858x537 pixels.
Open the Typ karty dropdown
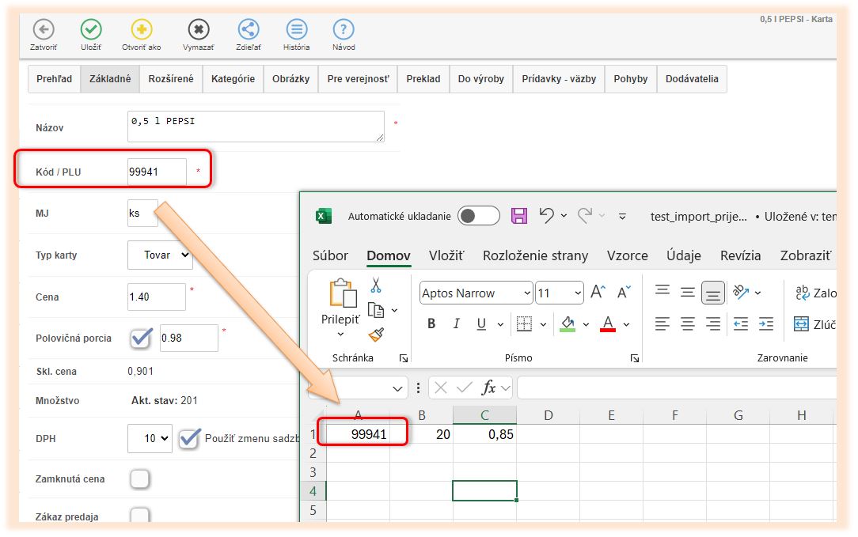tap(160, 255)
